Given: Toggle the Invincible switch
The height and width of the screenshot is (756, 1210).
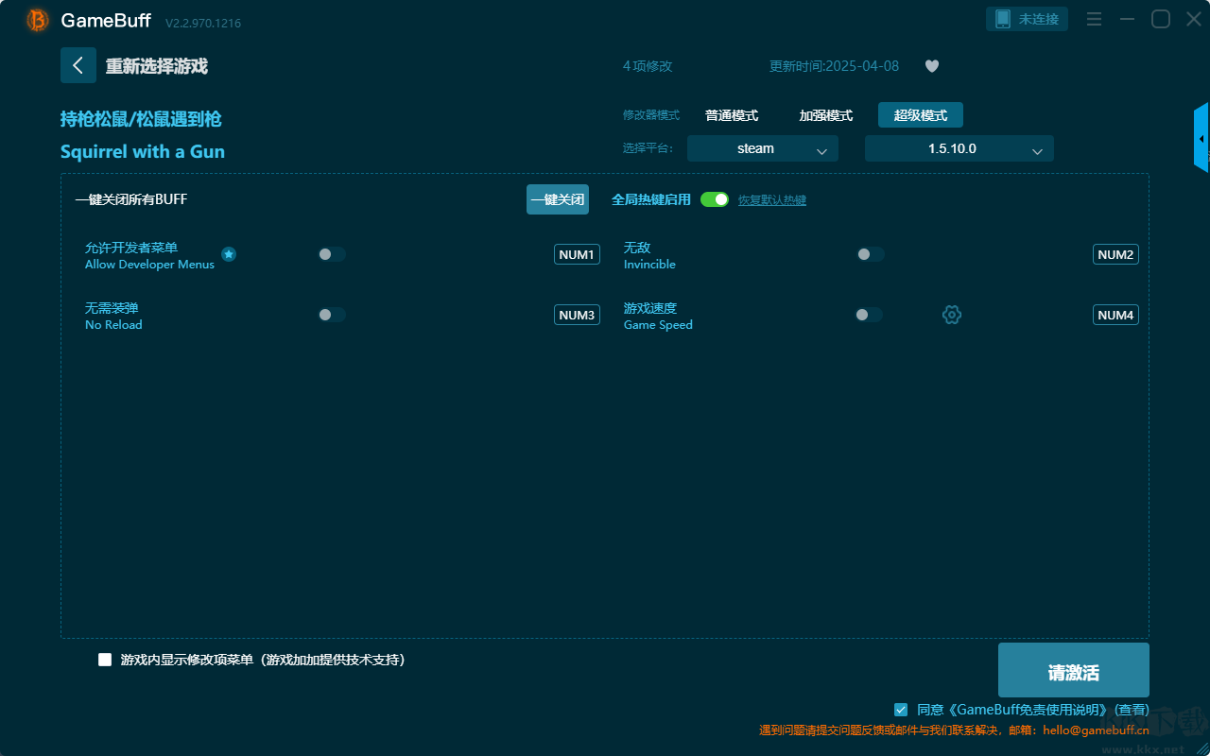Looking at the screenshot, I should coord(870,254).
